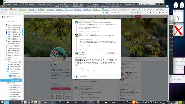
Task: Close the bookmarks sidebar
Action: point(21,17)
